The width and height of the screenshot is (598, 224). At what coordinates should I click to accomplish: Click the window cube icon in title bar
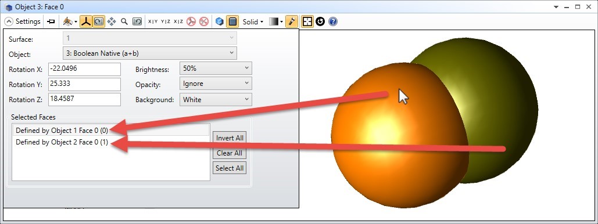(8, 7)
